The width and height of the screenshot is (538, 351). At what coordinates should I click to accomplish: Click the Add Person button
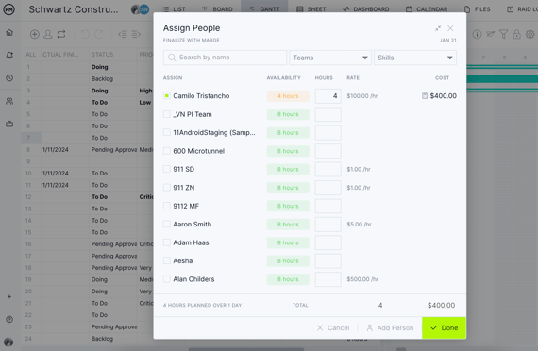pos(390,328)
